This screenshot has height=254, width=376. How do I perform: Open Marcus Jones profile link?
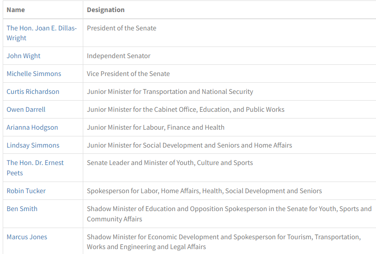27,237
